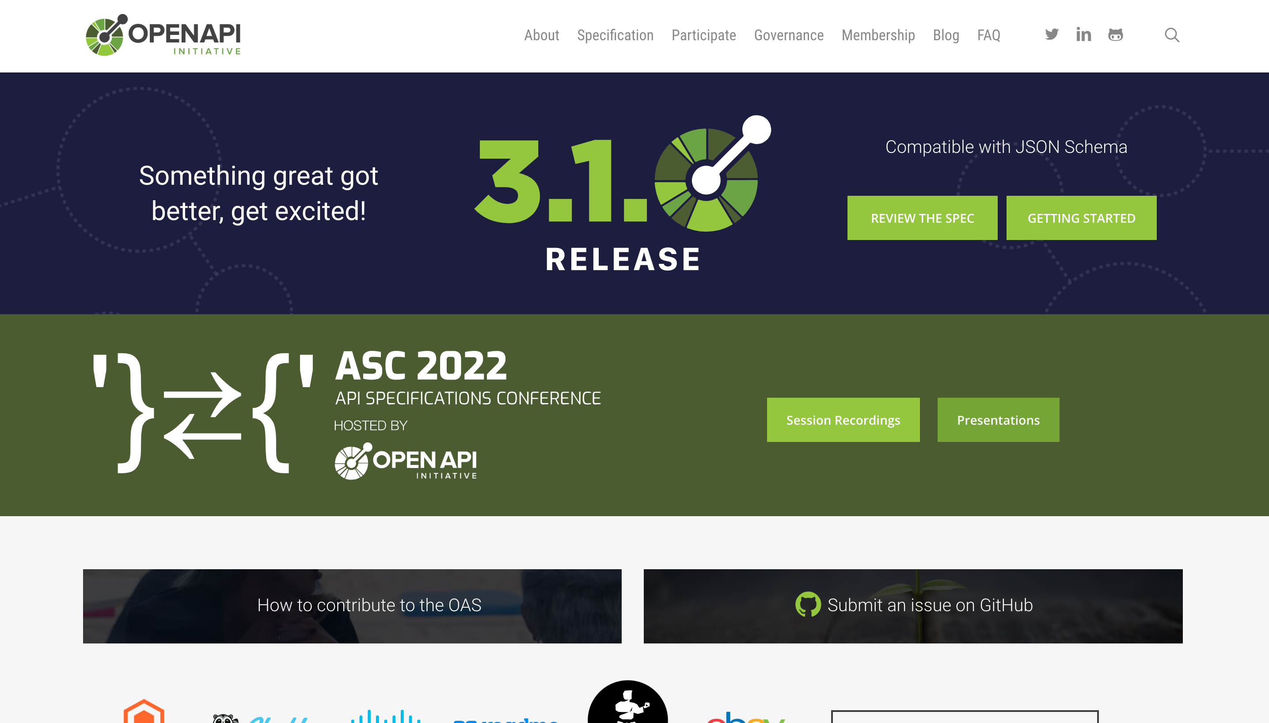Screen dimensions: 1269x723
Task: Click the orange hexagon sponsor logo
Action: click(144, 711)
